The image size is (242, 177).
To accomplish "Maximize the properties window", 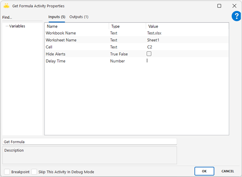I will [x=219, y=6].
